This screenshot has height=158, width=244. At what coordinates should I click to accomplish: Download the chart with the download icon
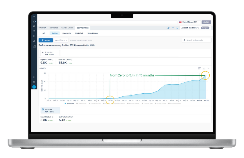[x=204, y=68]
